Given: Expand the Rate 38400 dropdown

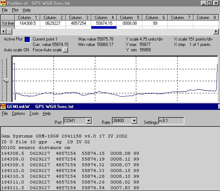Looking at the screenshot, I should pos(134,121).
